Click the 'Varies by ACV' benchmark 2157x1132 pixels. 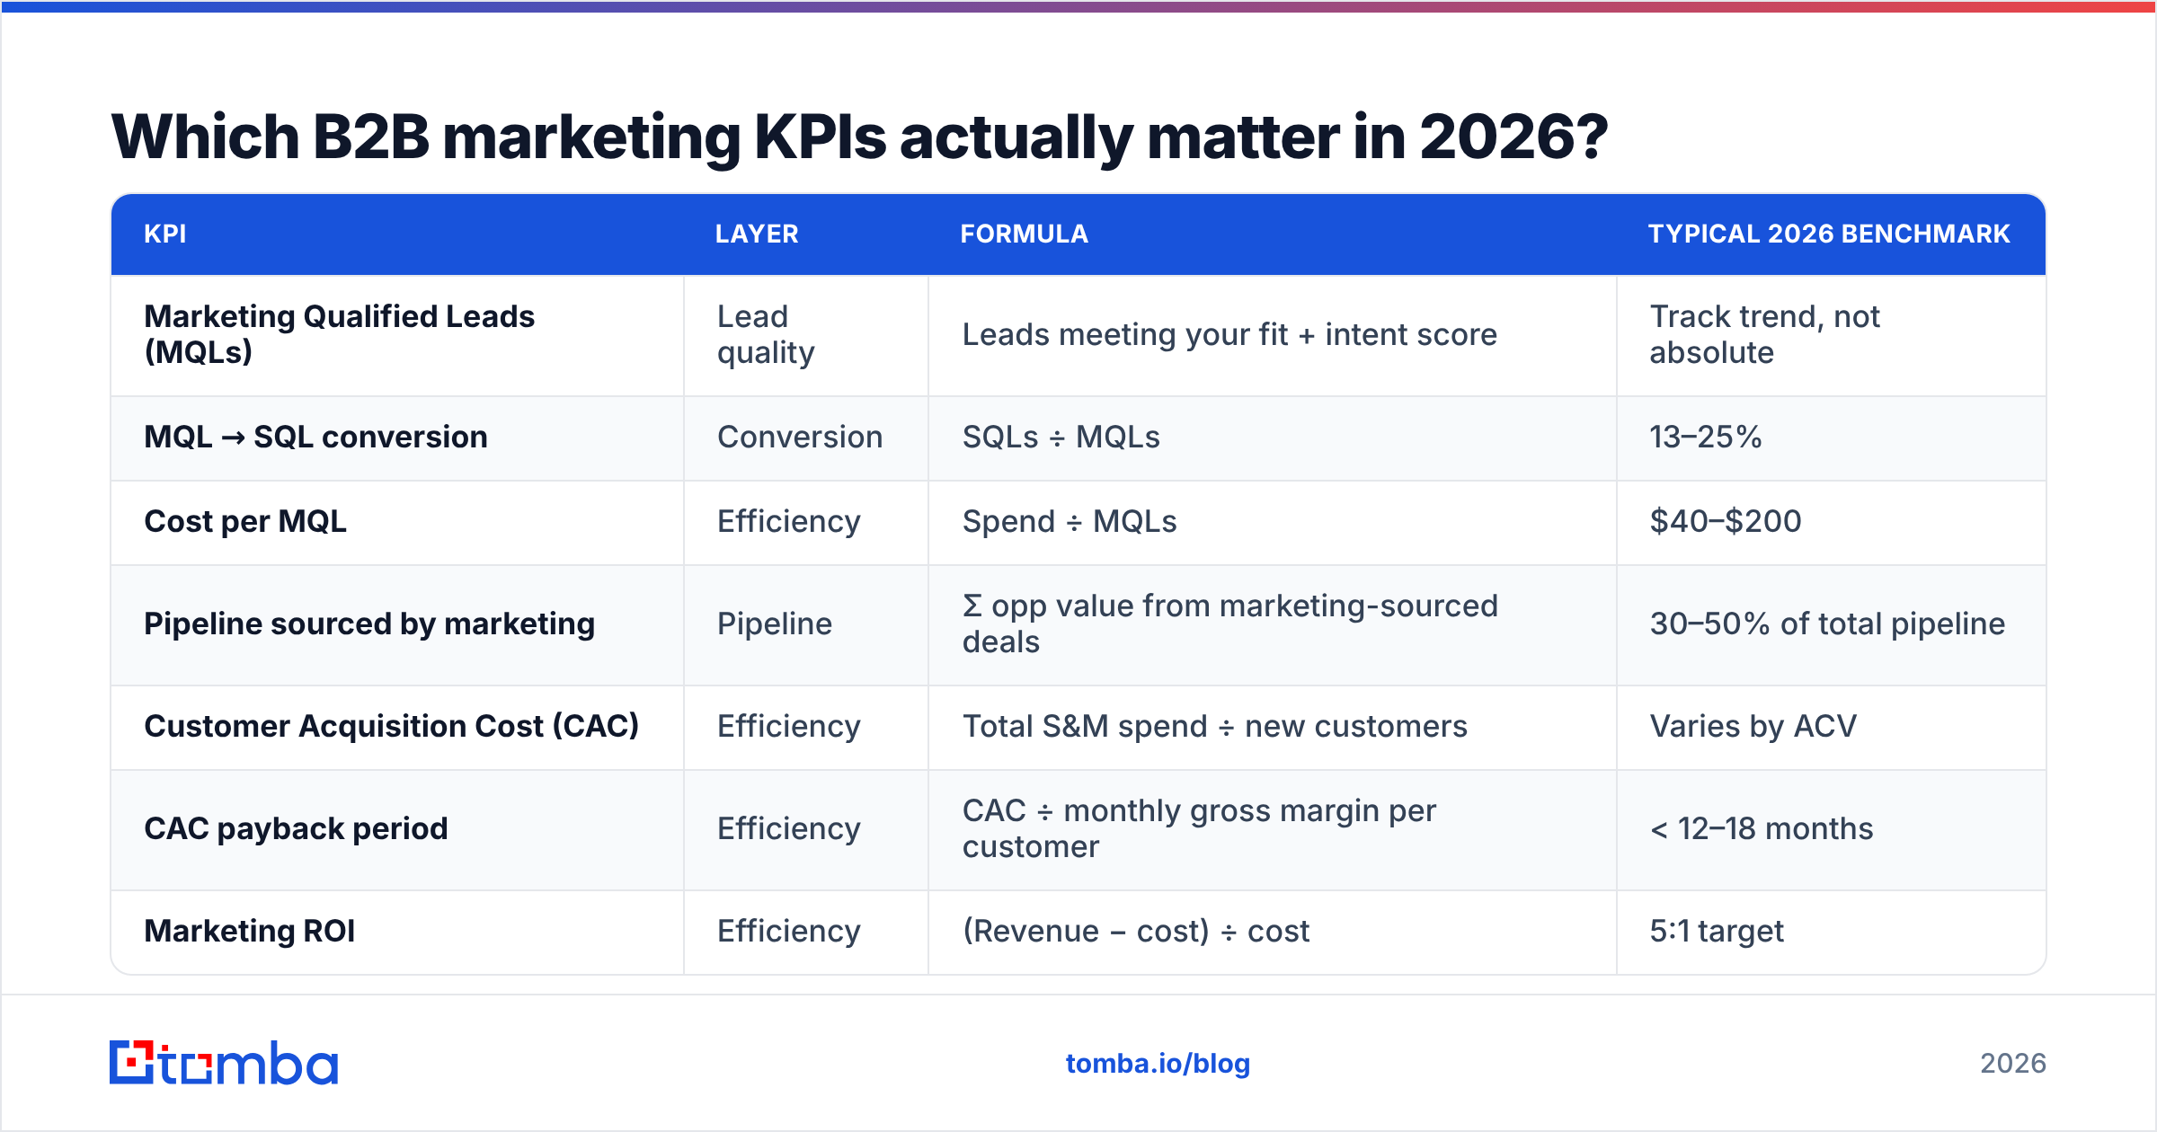click(1753, 726)
